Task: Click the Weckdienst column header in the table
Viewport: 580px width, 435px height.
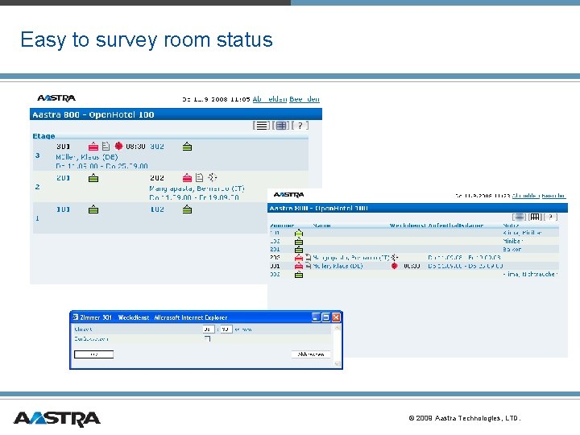Action: coord(408,226)
